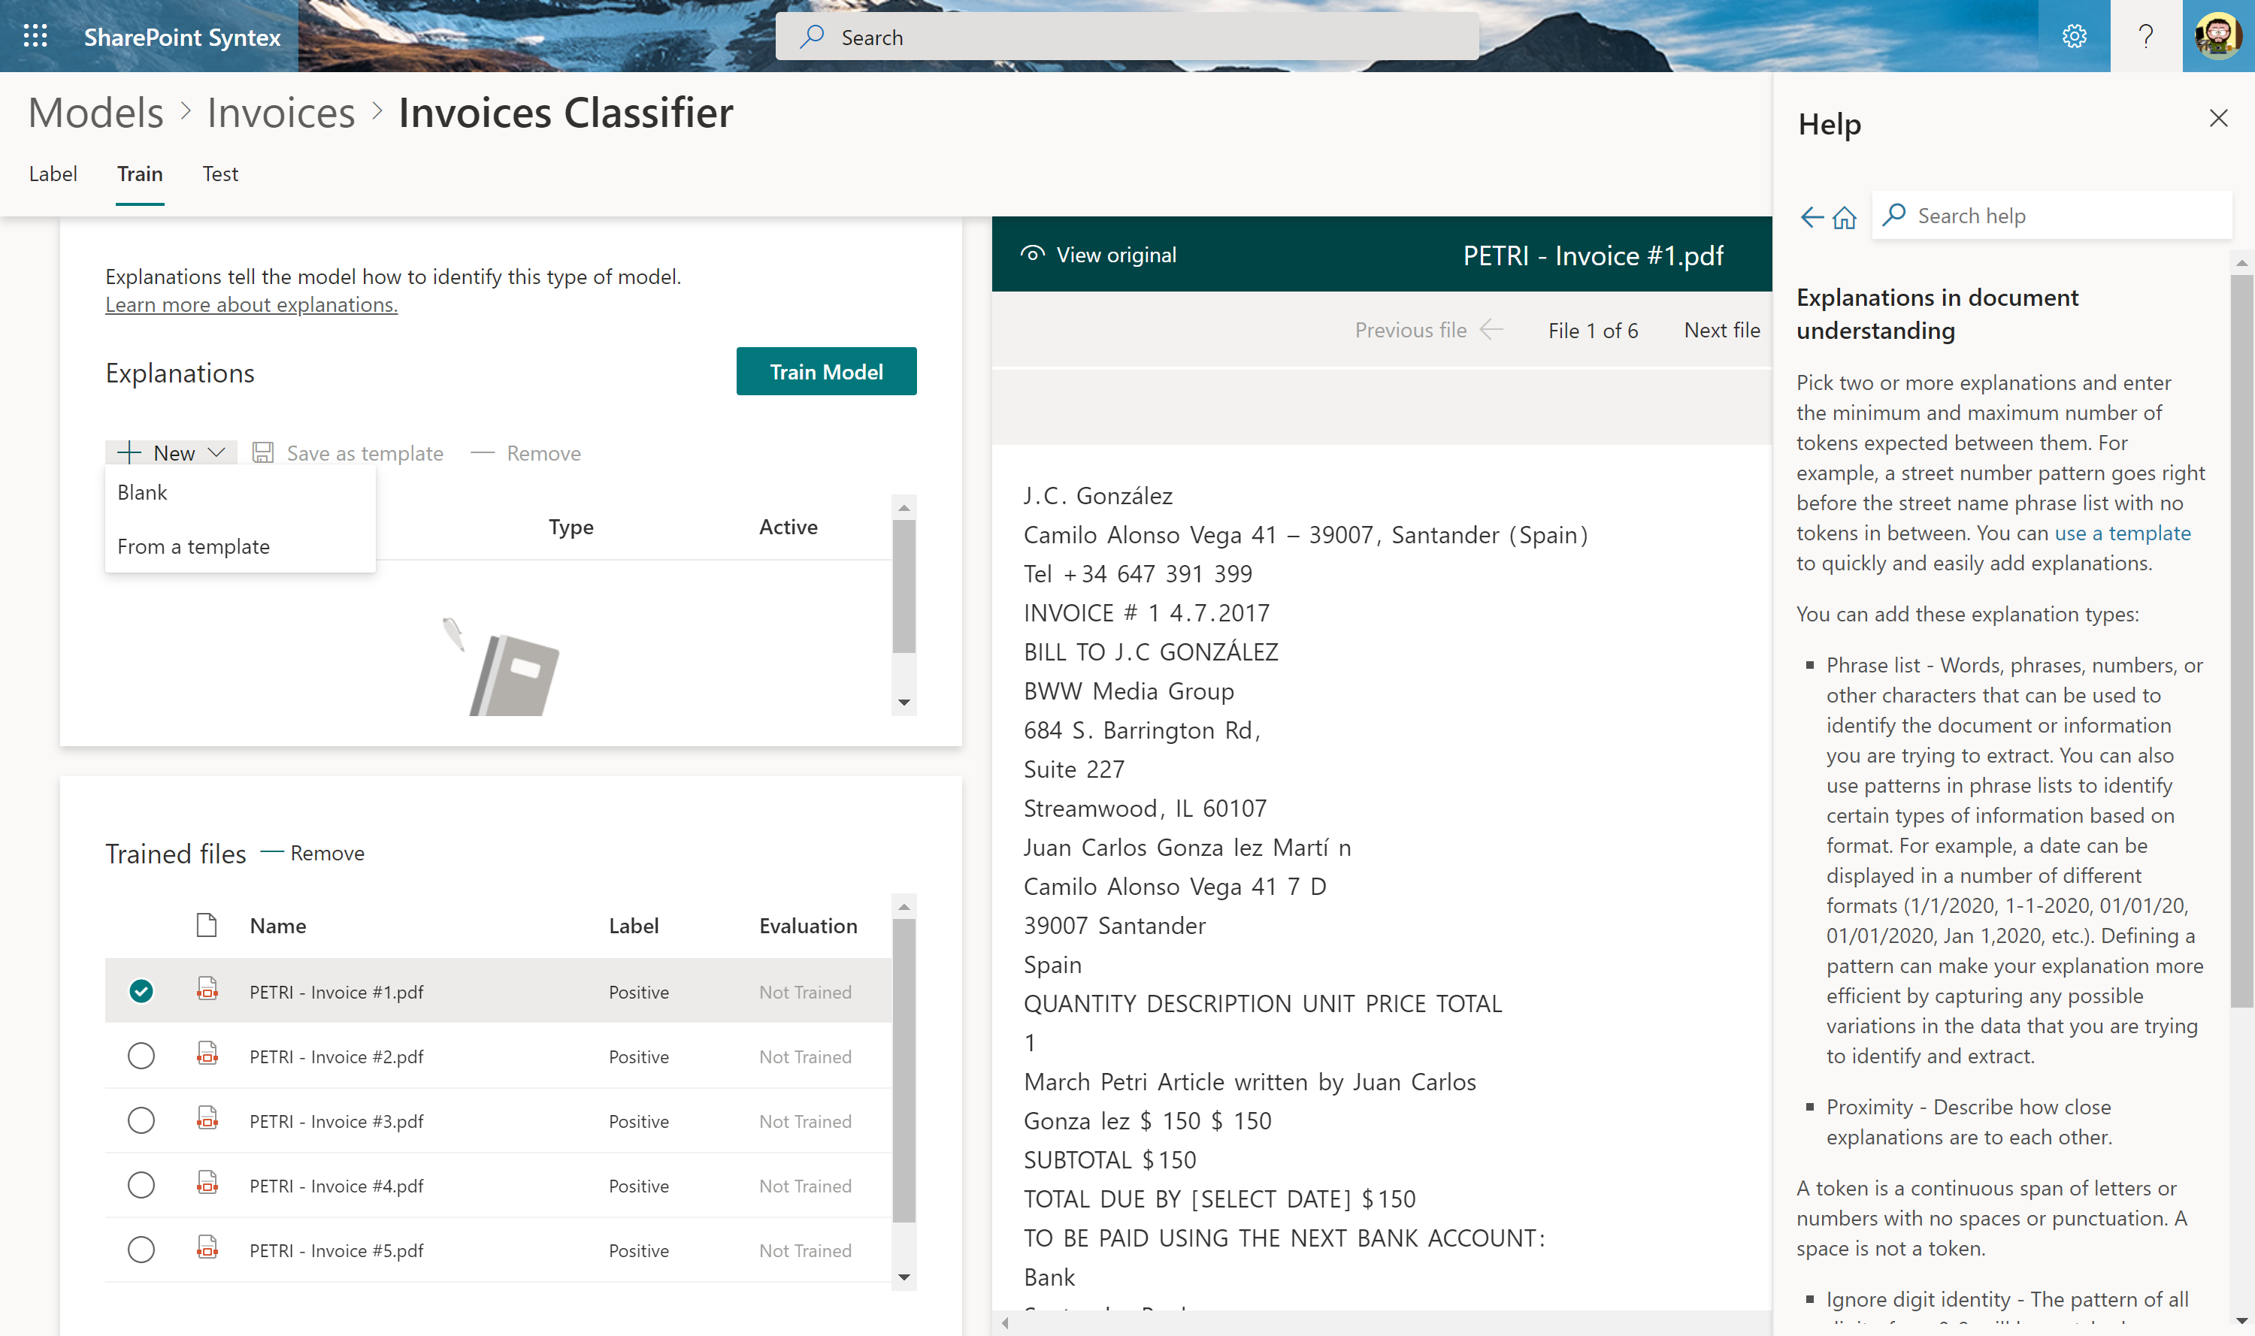Viewport: 2255px width, 1336px height.
Task: Choose Blank from the New menu
Action: [142, 492]
